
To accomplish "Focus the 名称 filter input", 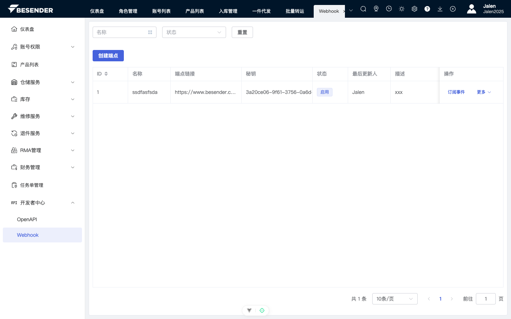I will tap(125, 32).
